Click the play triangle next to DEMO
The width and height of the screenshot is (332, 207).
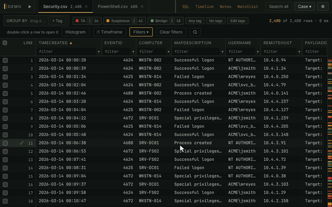pos(30,7)
